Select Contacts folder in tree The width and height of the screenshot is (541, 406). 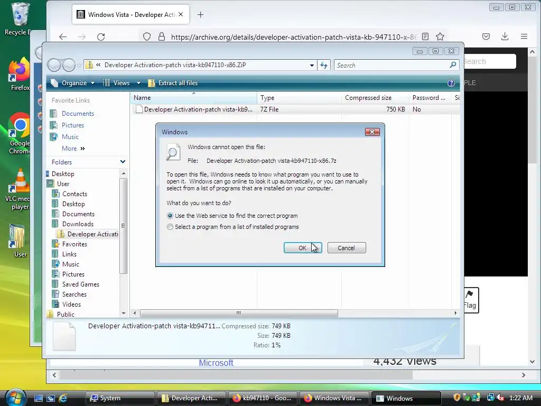[x=74, y=193]
